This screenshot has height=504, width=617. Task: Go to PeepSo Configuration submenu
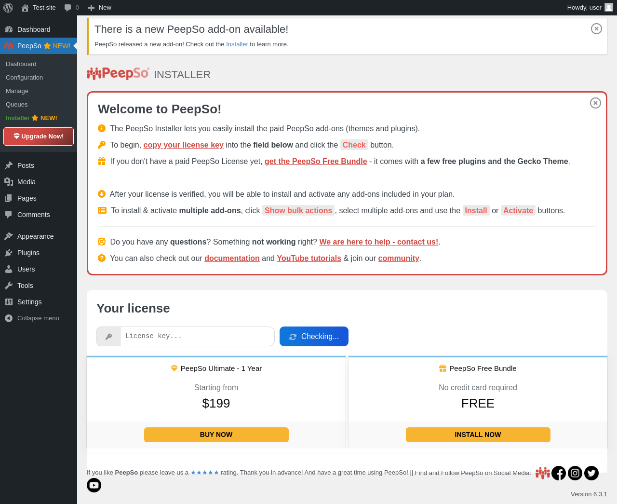coord(24,78)
